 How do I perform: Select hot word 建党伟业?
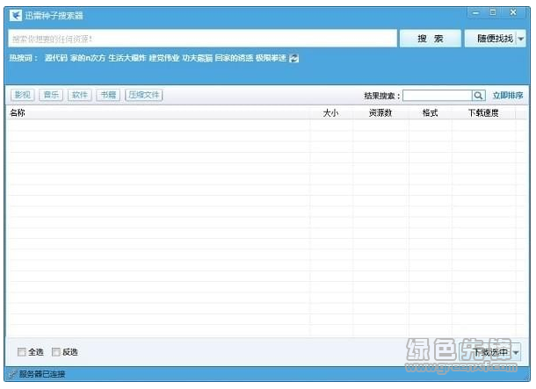tap(164, 58)
